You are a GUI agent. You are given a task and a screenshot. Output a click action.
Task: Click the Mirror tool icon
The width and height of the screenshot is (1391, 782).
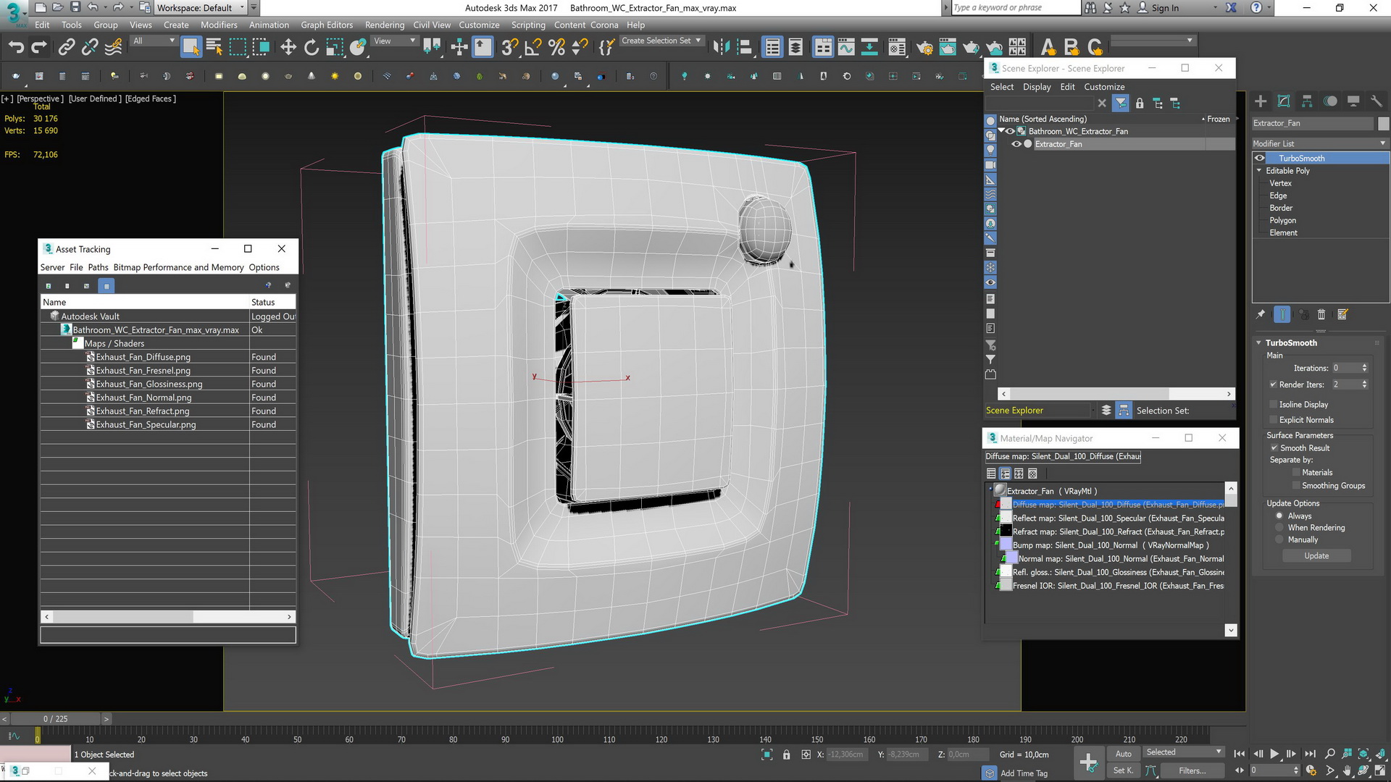(721, 48)
